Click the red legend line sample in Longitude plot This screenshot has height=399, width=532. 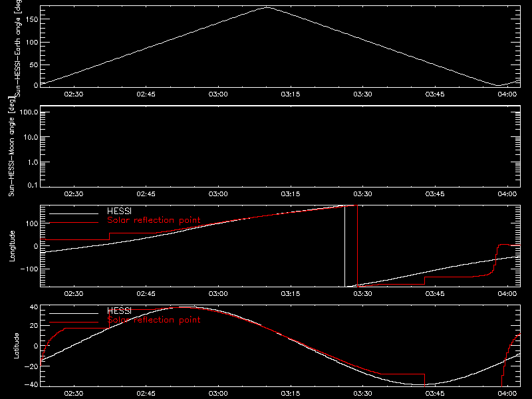74,223
